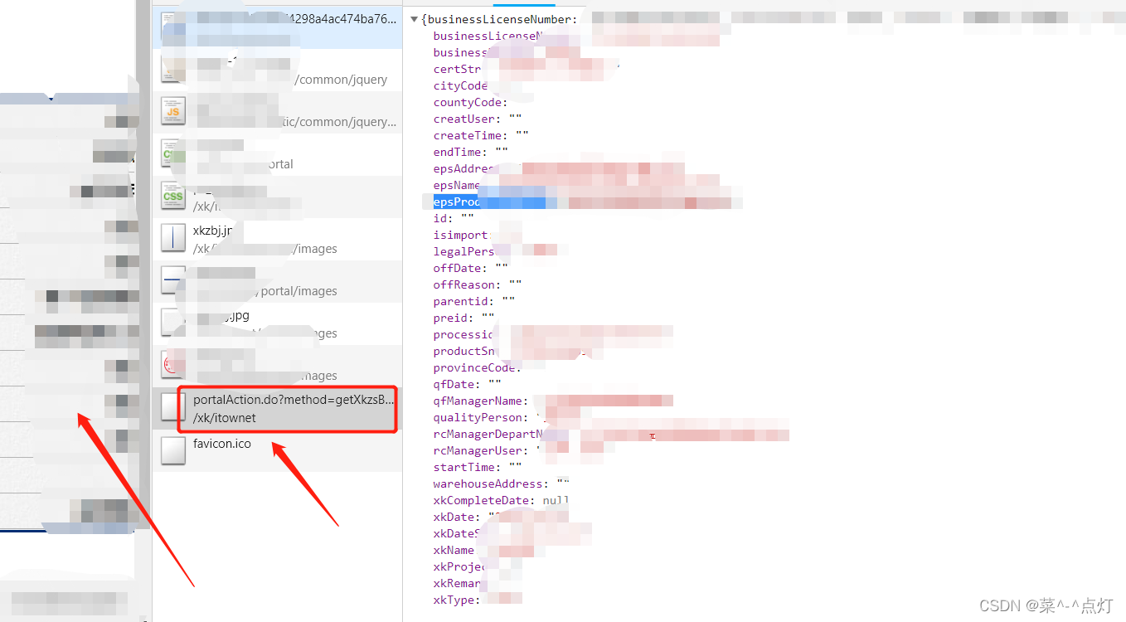The width and height of the screenshot is (1126, 622).
Task: Select request with path tic/common/jquery...
Action: pos(277,112)
